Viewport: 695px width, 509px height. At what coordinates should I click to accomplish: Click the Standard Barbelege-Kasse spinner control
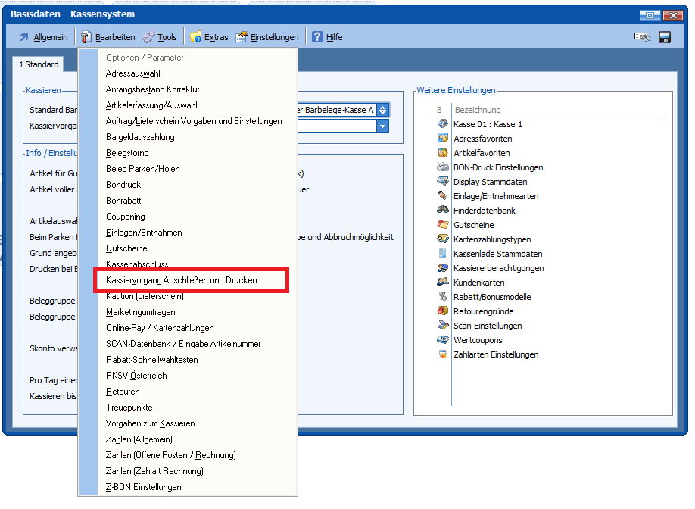(x=382, y=110)
